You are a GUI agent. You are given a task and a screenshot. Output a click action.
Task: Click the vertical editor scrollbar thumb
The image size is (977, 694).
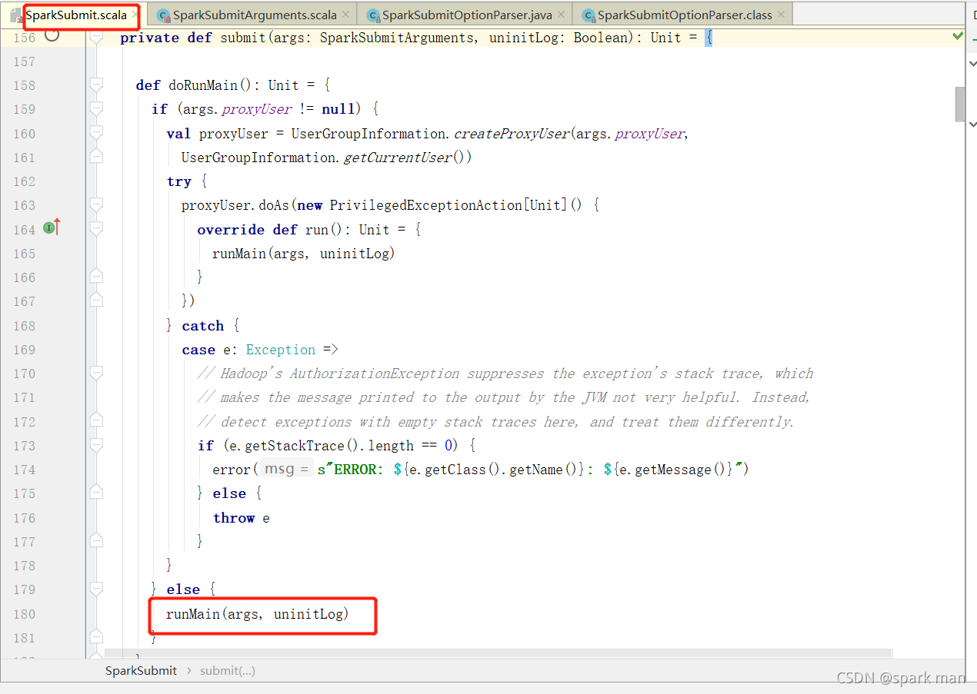(960, 104)
